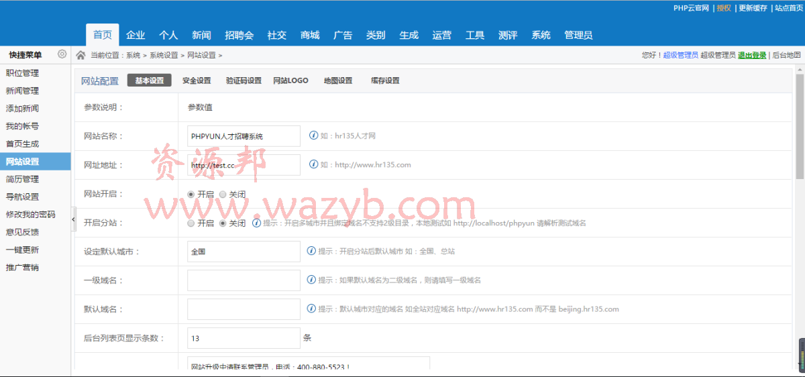The image size is (805, 377).
Task: Select 关闭 for 开启分站
Action: pyautogui.click(x=223, y=223)
